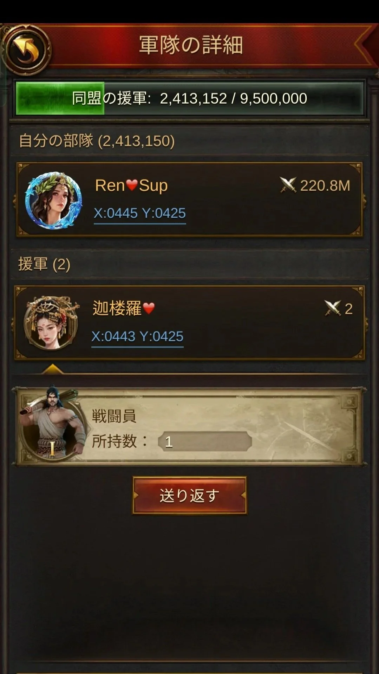Collapse the expanded 迦楼羅 reinforcement arrow
Viewport: 379px width, 674px height.
click(52, 368)
